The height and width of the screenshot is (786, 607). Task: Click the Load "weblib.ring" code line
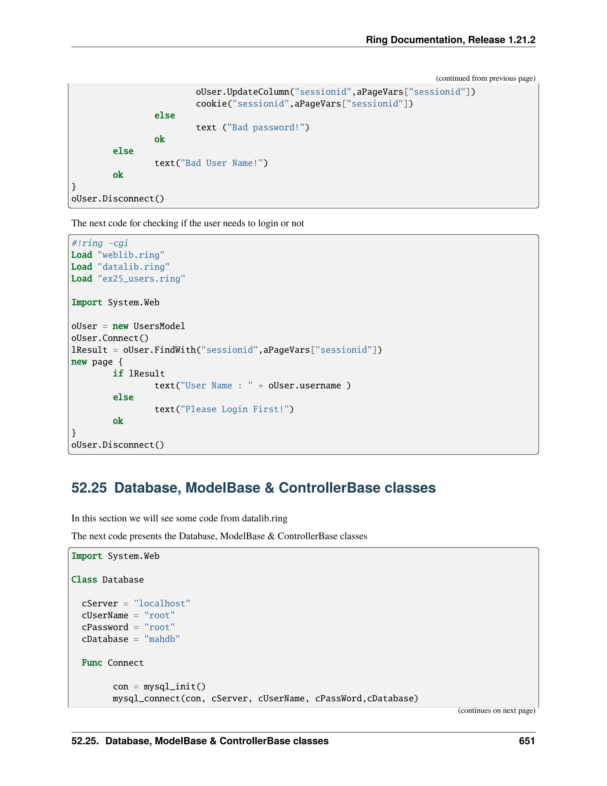pyautogui.click(x=118, y=255)
